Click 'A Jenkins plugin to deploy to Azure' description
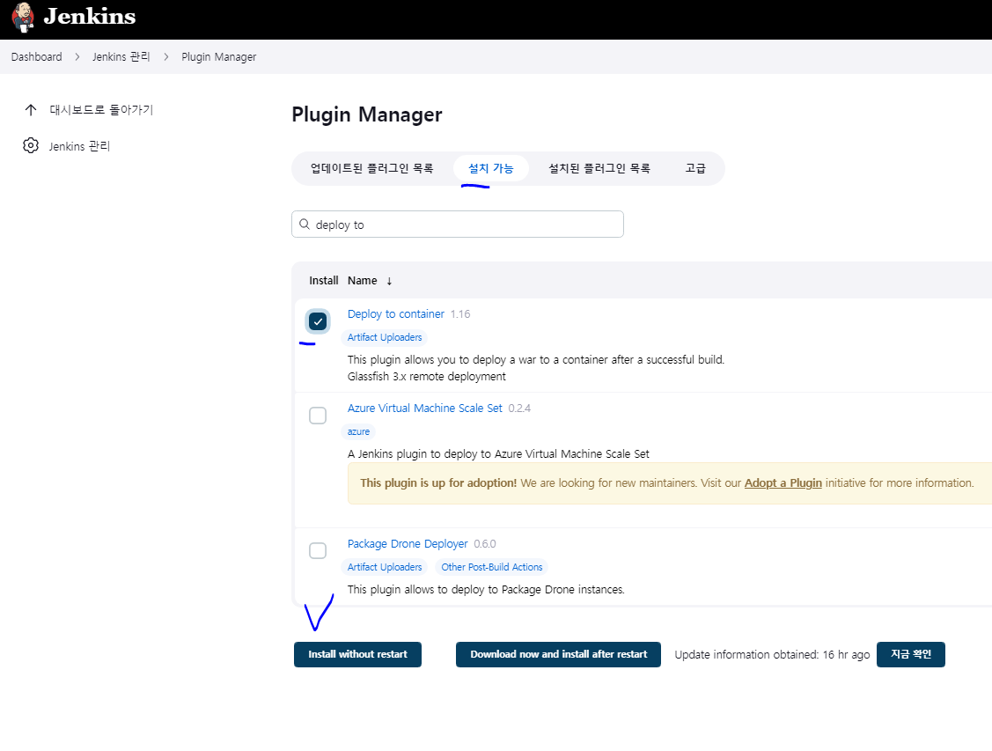Screen dimensions: 992x751 coord(498,453)
